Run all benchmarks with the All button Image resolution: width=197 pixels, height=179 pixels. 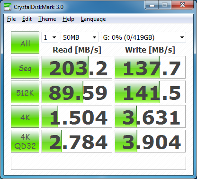(25, 43)
